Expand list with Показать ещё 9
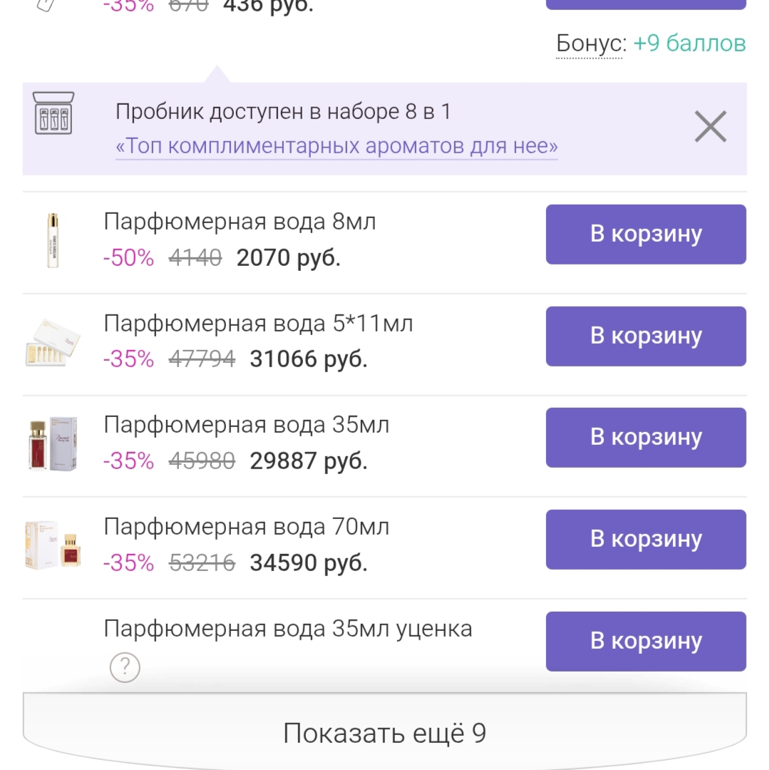Viewport: 770px width, 770px height. pos(384,733)
